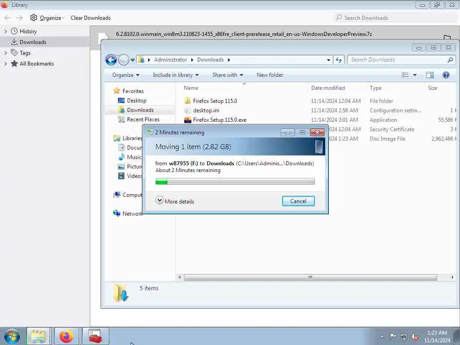Click the Downloads breadcrumb in address bar

click(x=210, y=60)
